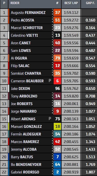This screenshot has height=176, width=97.
Task: Open Augusto FERNANDEZ rider name
Action: [28, 13]
